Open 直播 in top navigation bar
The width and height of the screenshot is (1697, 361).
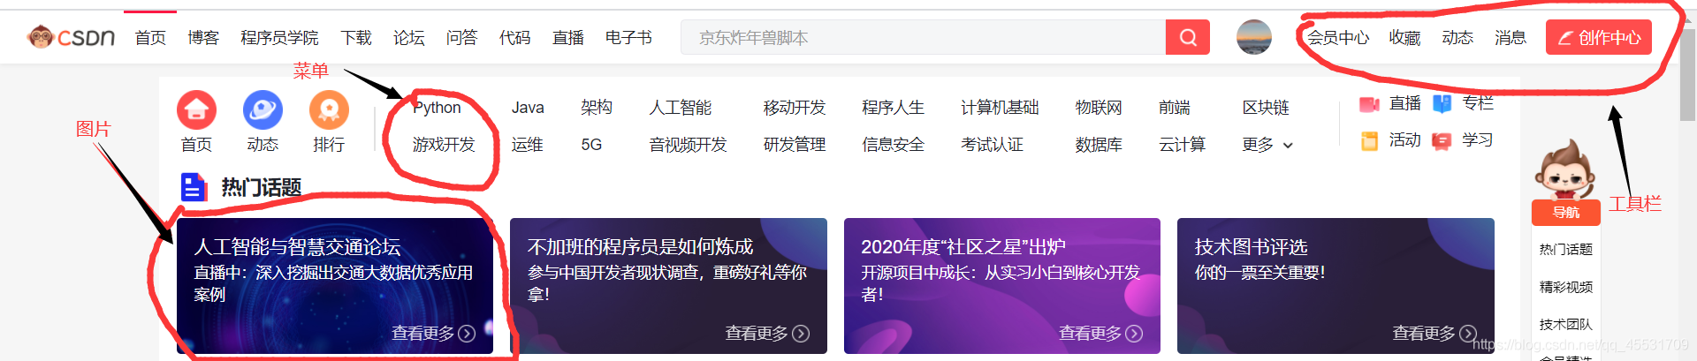click(x=568, y=38)
